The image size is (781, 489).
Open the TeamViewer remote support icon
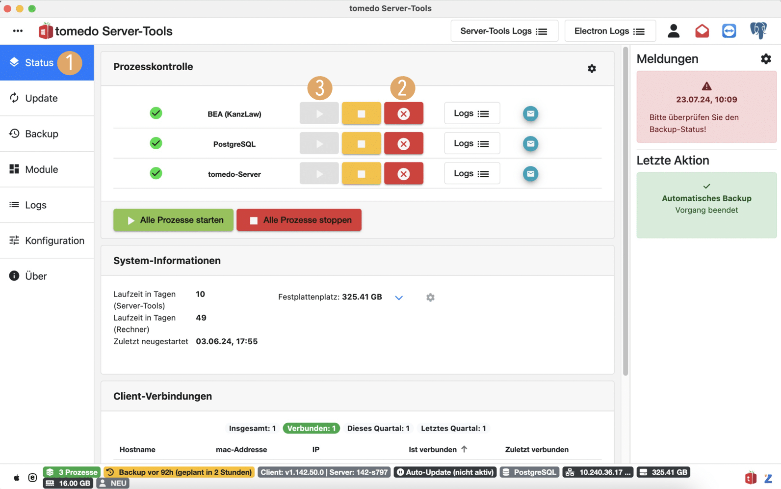(729, 31)
